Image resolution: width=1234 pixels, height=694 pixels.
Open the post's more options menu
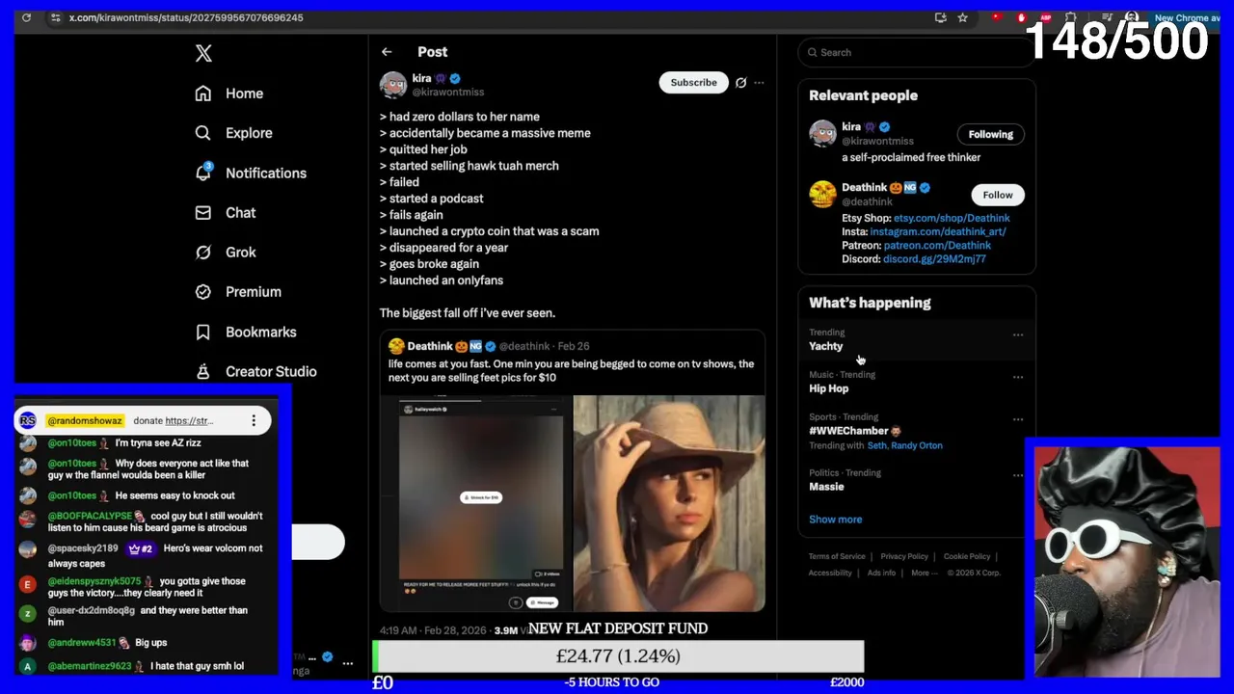(x=759, y=83)
